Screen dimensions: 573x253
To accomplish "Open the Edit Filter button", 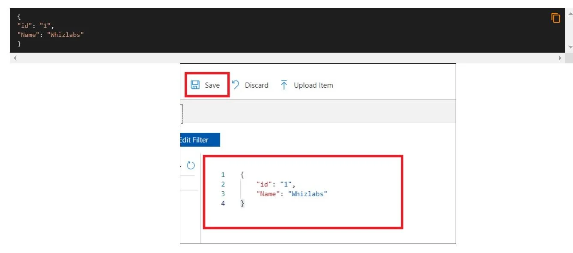I will [x=200, y=140].
